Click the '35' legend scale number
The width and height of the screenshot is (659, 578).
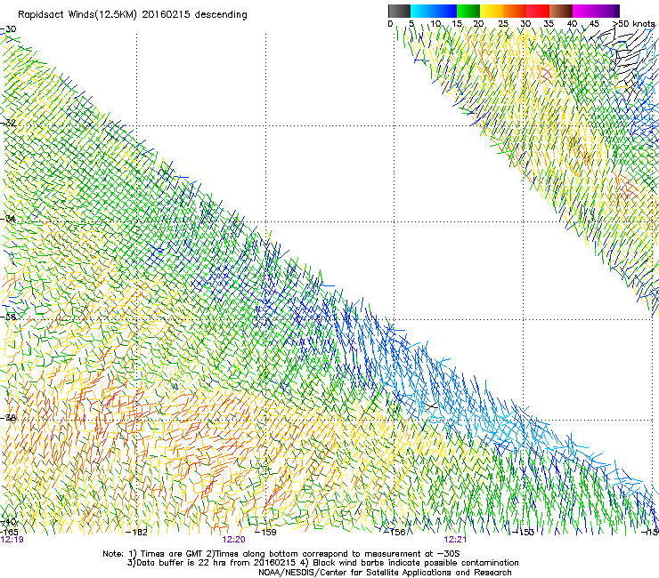click(549, 24)
